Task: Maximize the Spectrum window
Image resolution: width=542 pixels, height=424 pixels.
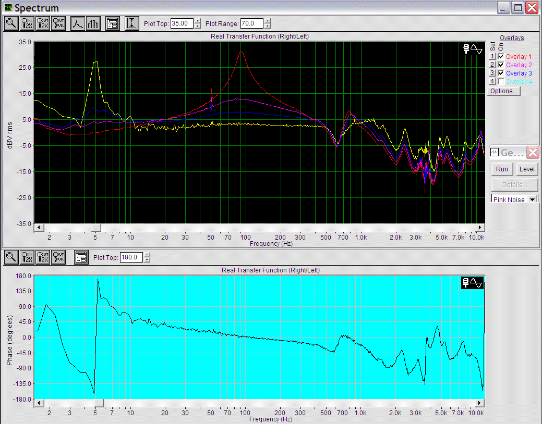Action: click(518, 7)
